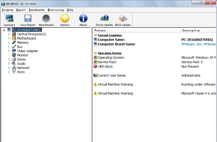Open the Report menu
Screen dimensions: 217x142
(21, 10)
